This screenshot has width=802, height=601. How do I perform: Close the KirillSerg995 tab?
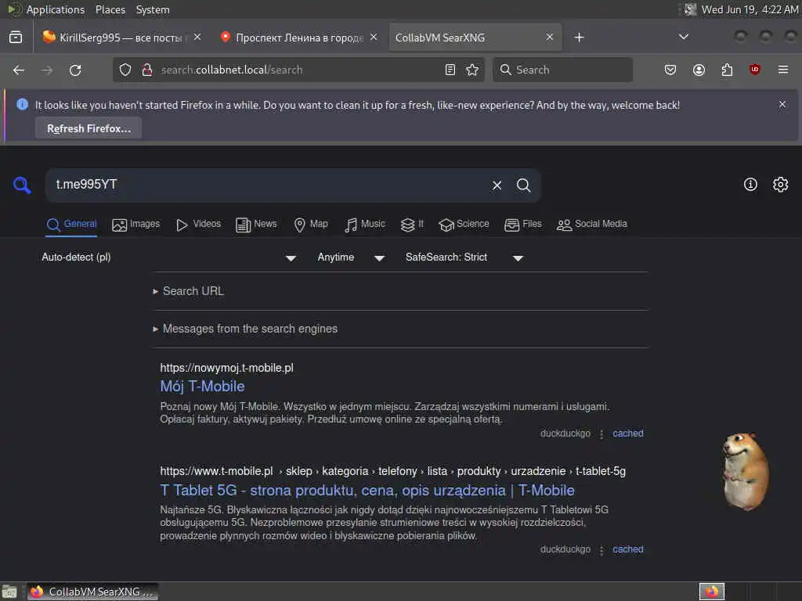197,38
